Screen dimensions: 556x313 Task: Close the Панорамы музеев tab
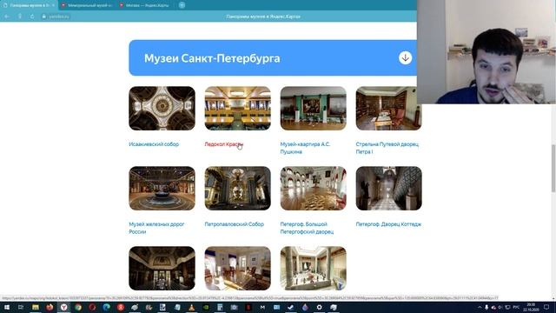point(54,5)
